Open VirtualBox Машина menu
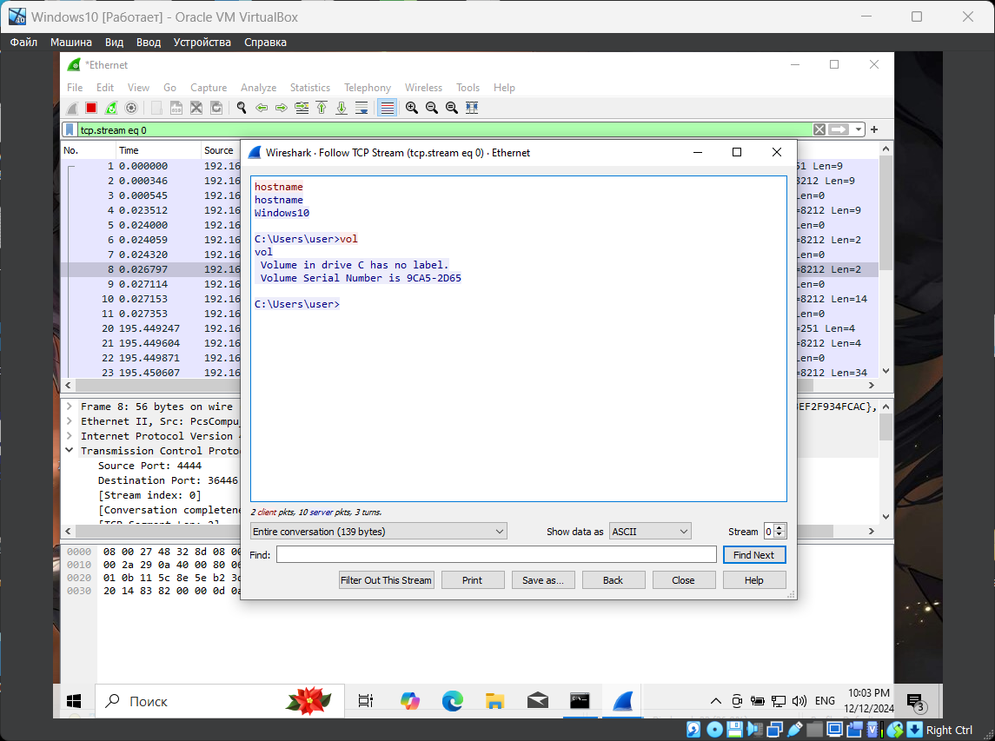 coord(71,43)
